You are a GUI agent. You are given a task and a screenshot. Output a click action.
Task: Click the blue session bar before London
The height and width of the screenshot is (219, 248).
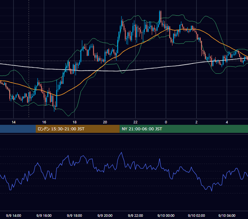pos(18,129)
